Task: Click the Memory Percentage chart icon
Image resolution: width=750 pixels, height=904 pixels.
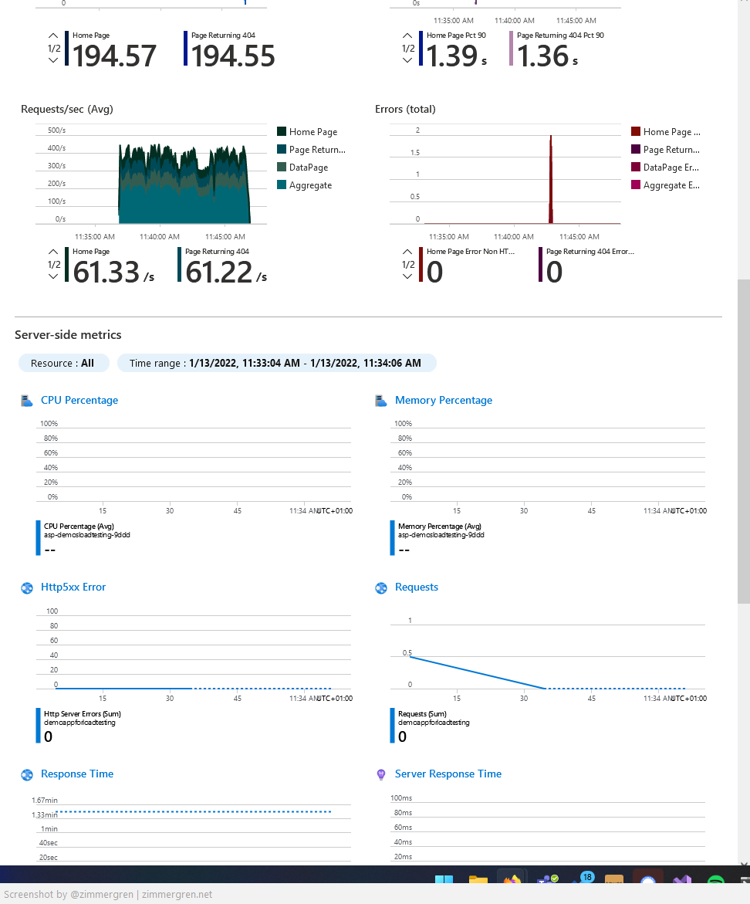Action: (380, 401)
